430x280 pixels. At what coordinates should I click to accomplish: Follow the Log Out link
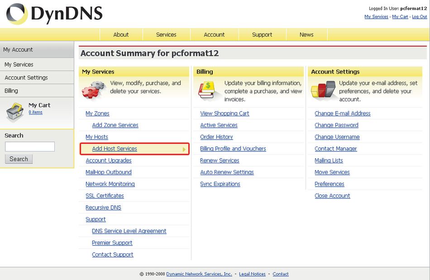419,17
